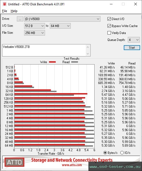Click the ATTO Disk Benchmark title bar icon
142x171 pixels.
point(5,4)
